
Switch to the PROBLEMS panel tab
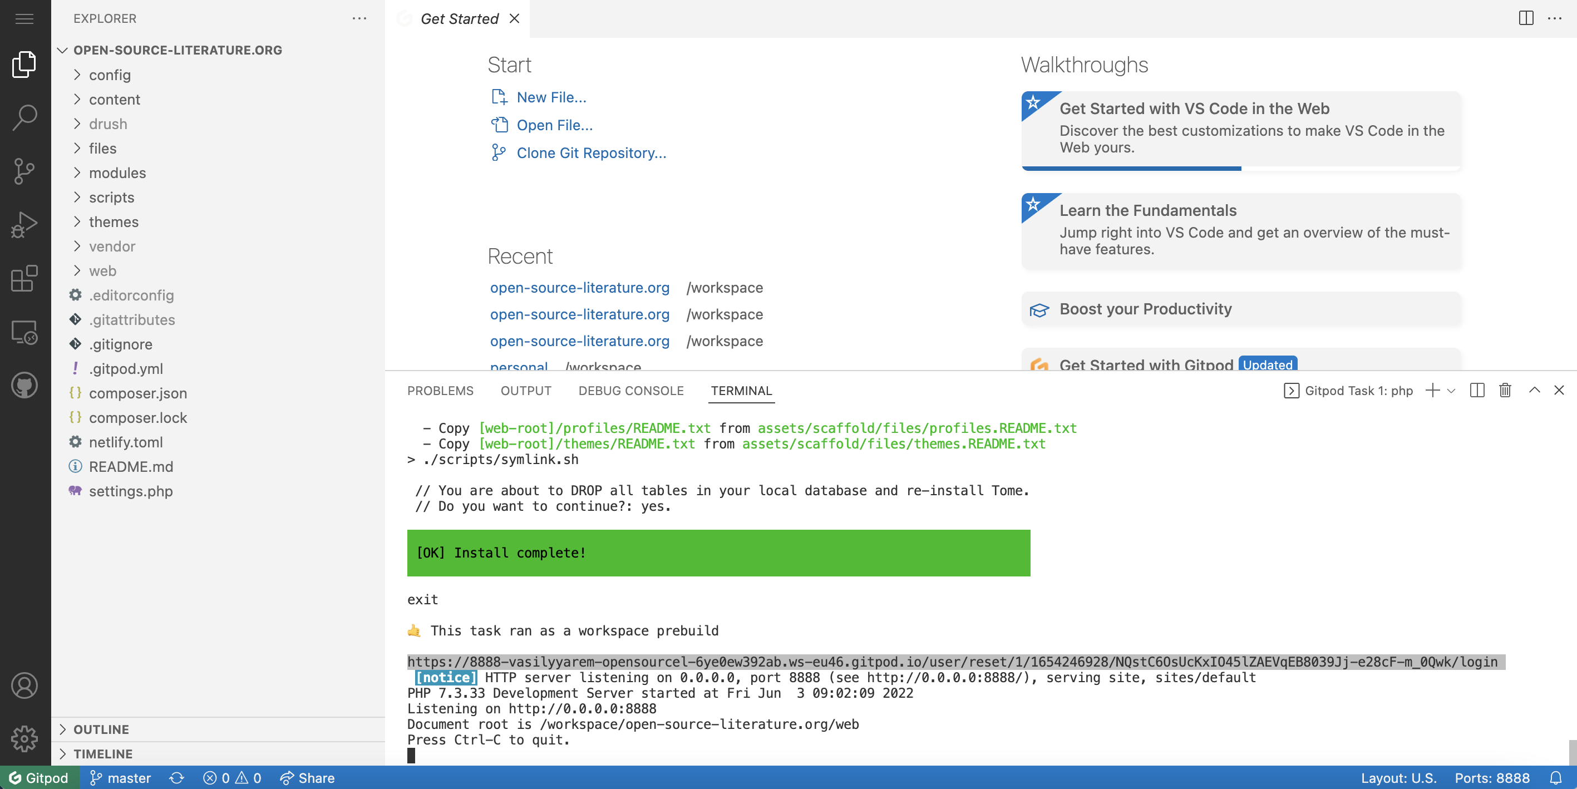[x=440, y=391]
